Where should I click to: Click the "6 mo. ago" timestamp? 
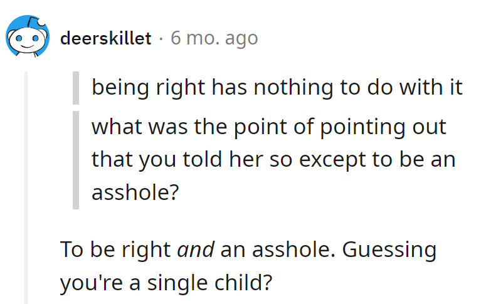[214, 38]
